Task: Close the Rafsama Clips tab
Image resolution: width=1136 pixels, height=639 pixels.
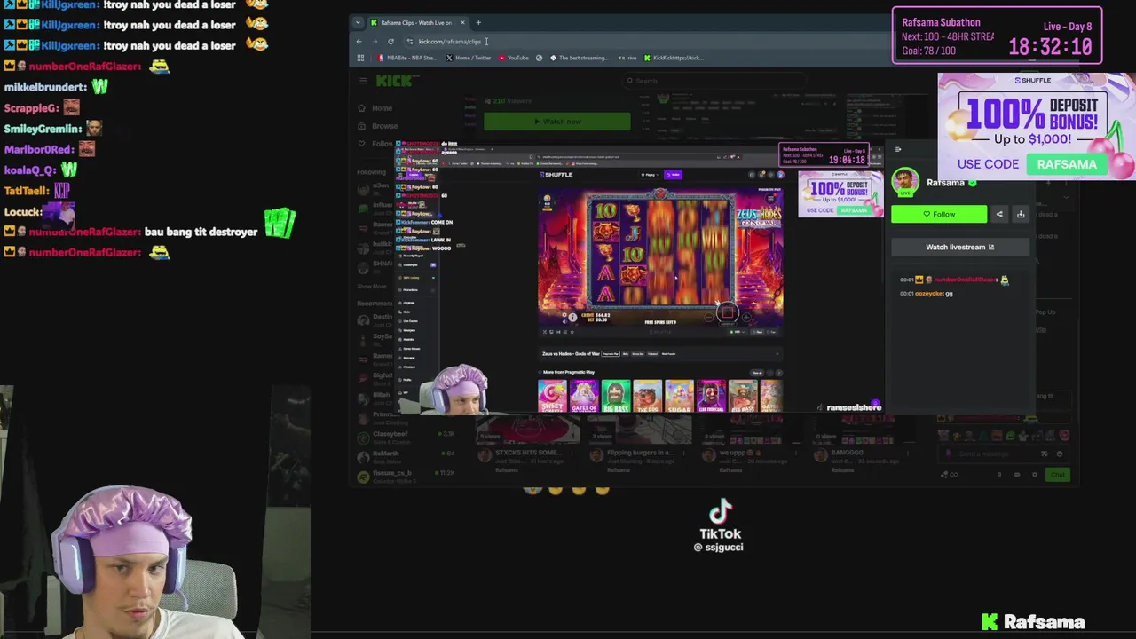Action: [461, 22]
